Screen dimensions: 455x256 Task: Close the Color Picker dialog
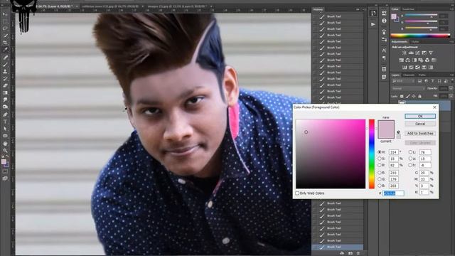(434, 107)
